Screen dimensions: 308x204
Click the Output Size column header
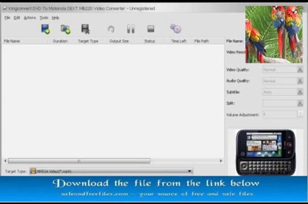(x=119, y=41)
